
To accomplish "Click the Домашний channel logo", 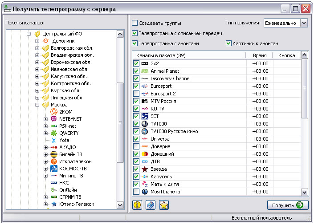I will click(x=145, y=154).
